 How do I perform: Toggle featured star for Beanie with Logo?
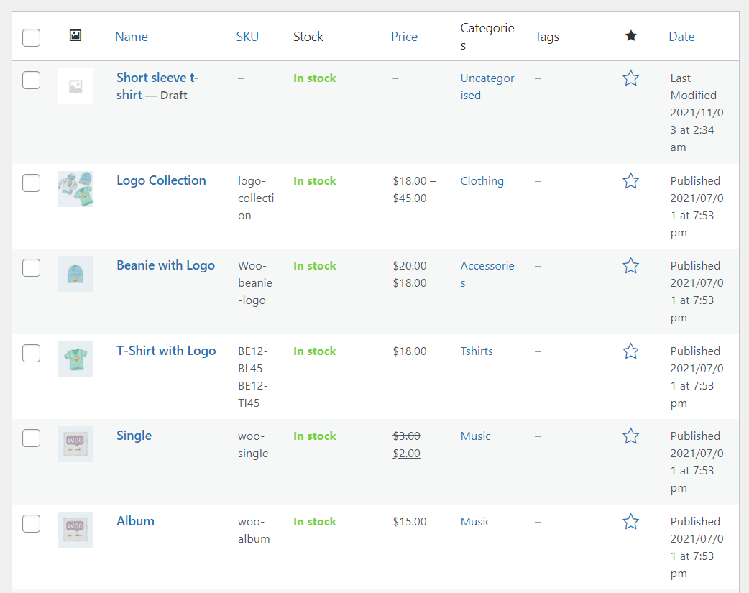(630, 266)
